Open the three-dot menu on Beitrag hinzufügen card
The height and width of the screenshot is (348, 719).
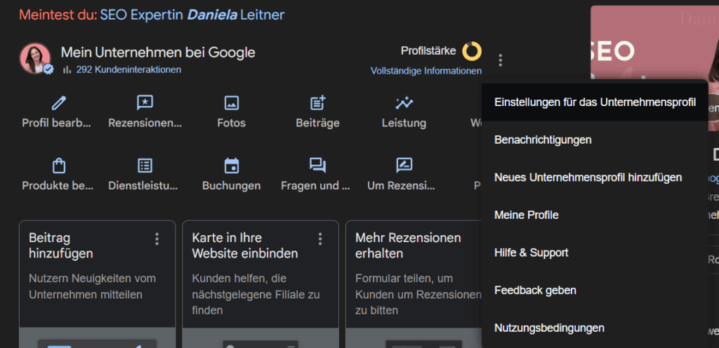pos(157,239)
